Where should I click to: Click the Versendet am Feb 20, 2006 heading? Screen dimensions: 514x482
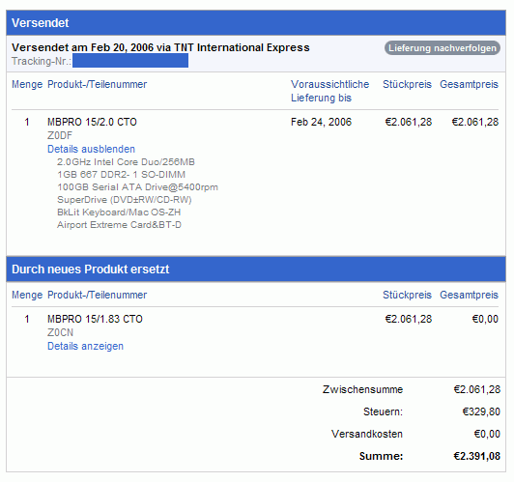160,47
